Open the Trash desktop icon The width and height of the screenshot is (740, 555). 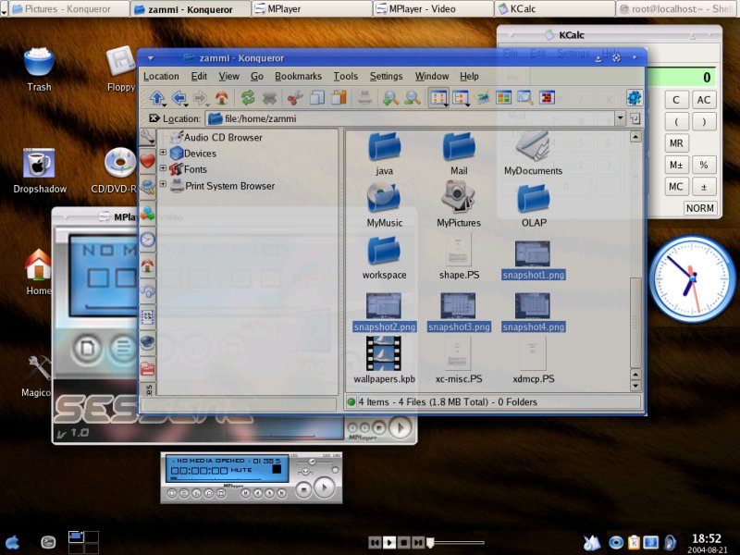click(x=39, y=68)
